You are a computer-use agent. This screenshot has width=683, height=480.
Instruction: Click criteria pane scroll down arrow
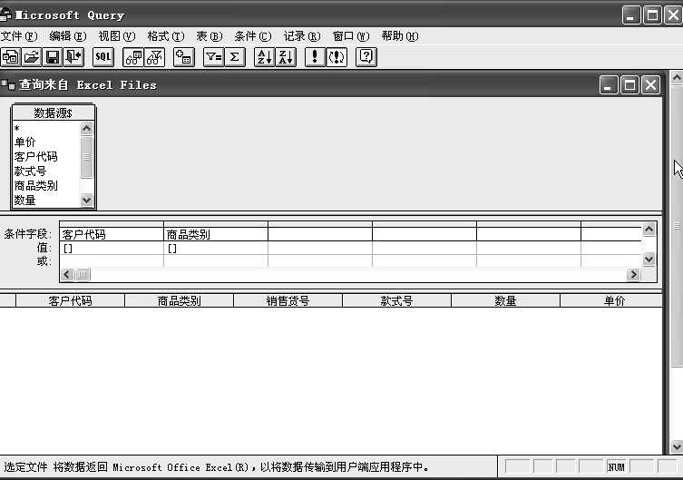(x=649, y=260)
